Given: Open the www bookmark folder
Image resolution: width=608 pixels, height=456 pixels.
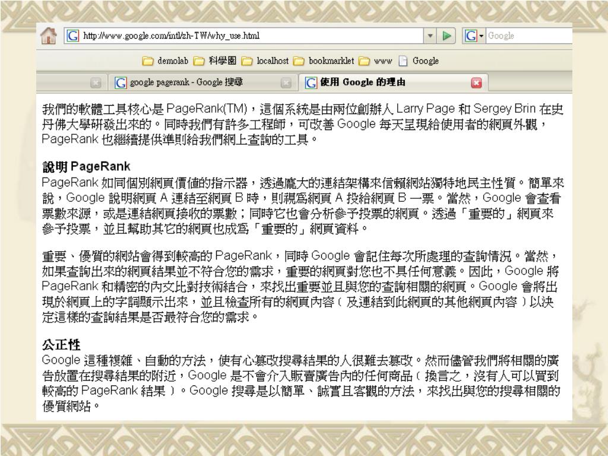Looking at the screenshot, I should point(375,61).
